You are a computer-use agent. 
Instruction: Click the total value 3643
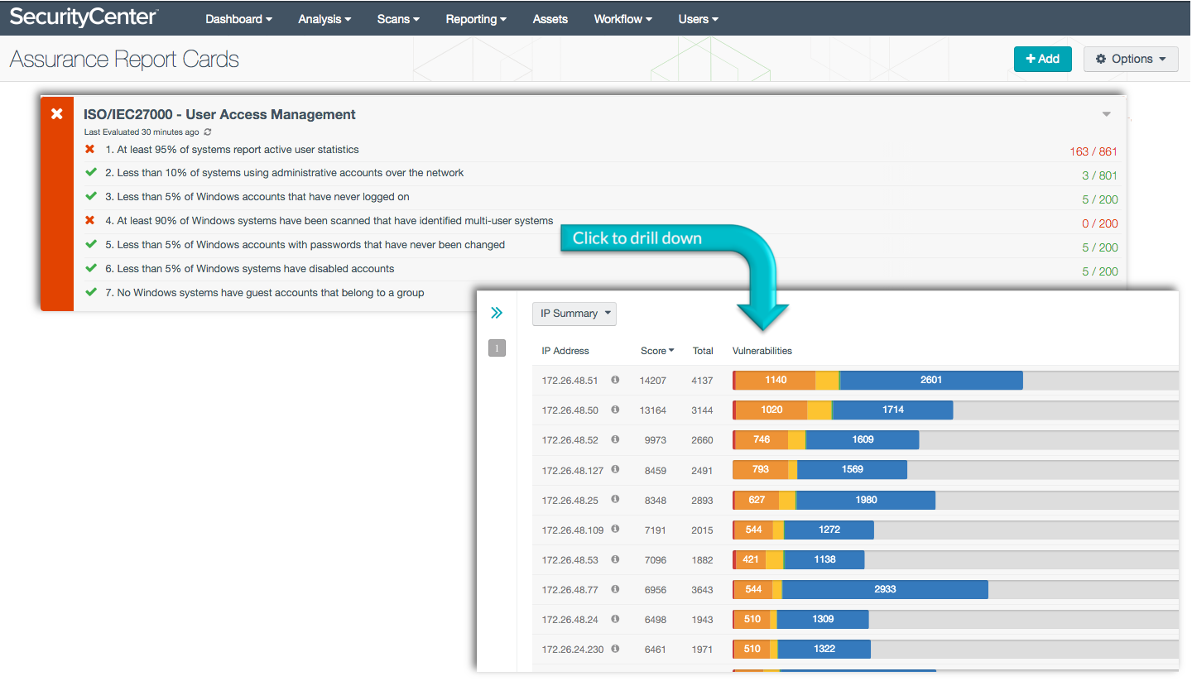[x=702, y=590]
